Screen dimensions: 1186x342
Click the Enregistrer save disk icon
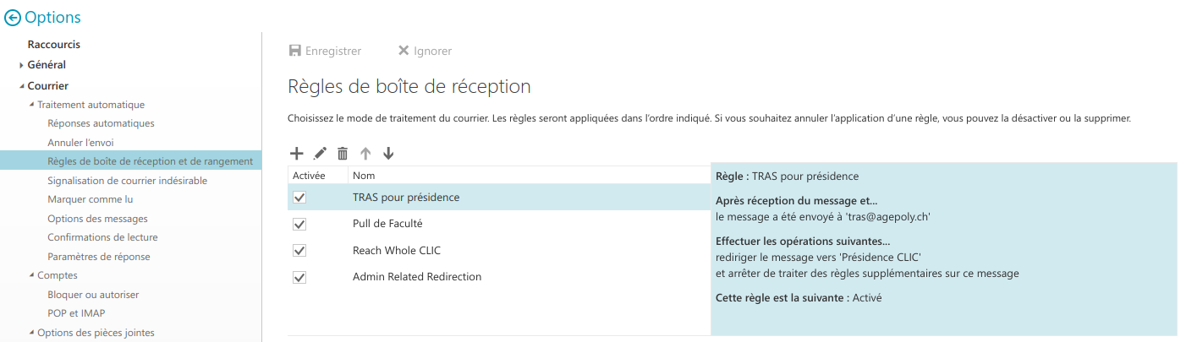coord(295,51)
